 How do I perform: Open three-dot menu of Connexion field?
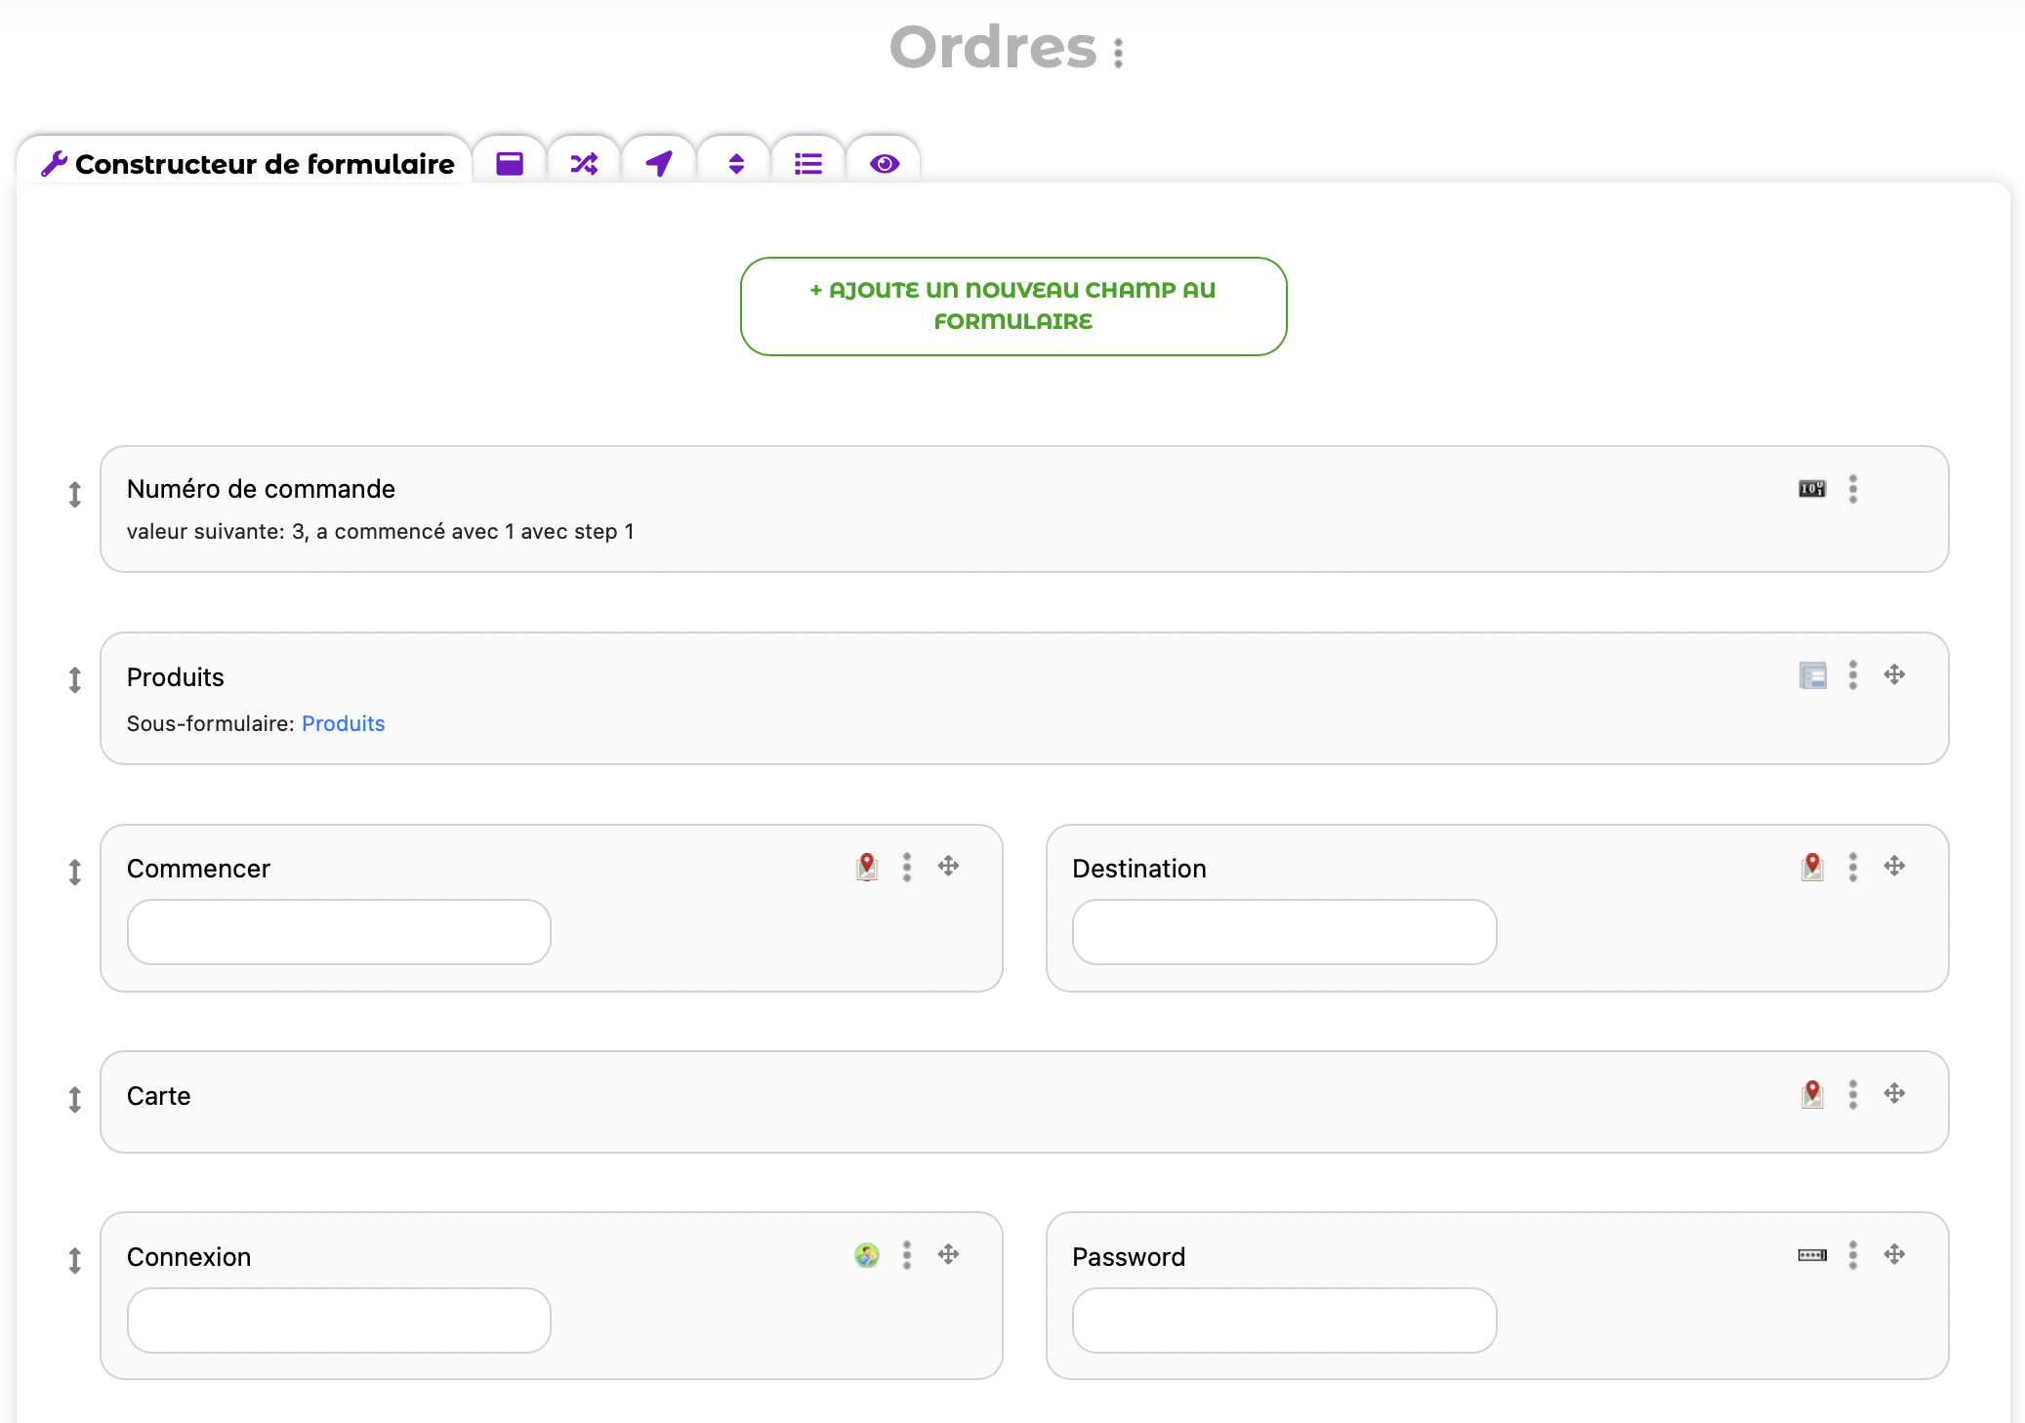(907, 1255)
